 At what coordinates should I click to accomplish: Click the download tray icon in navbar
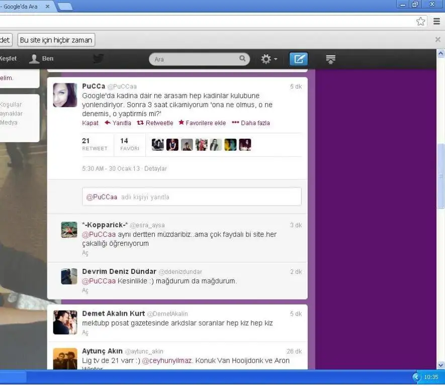tap(331, 59)
